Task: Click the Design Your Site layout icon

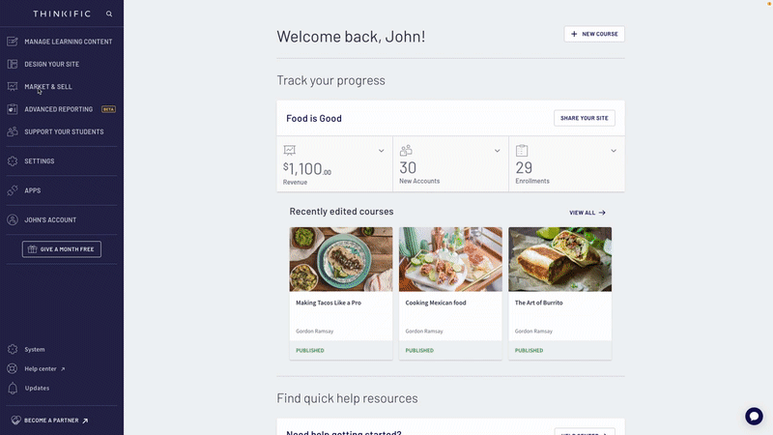Action: tap(13, 64)
